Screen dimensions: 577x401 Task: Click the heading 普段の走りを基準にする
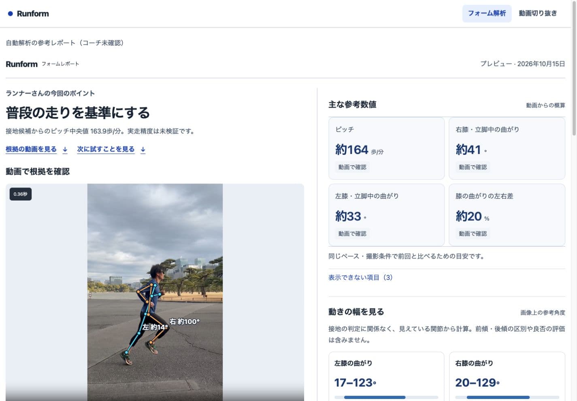coord(78,113)
